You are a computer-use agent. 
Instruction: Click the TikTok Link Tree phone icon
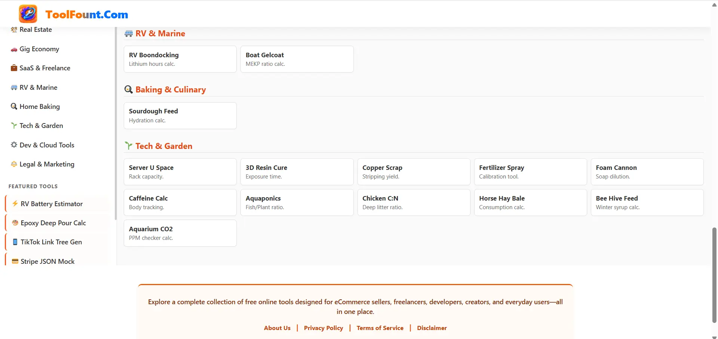pyautogui.click(x=15, y=242)
